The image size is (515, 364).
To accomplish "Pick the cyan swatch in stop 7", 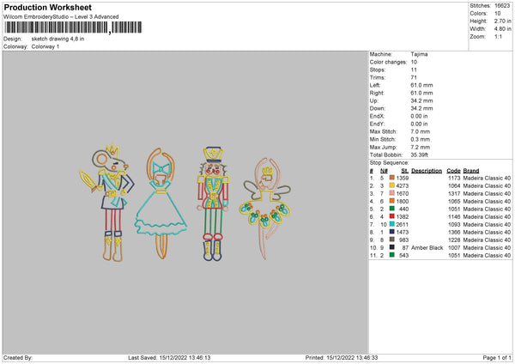I will [x=391, y=223].
